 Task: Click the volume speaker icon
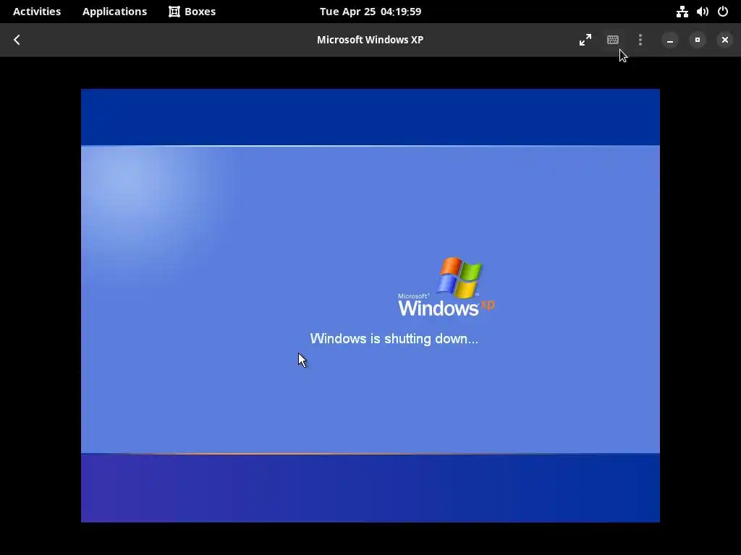[x=702, y=12]
